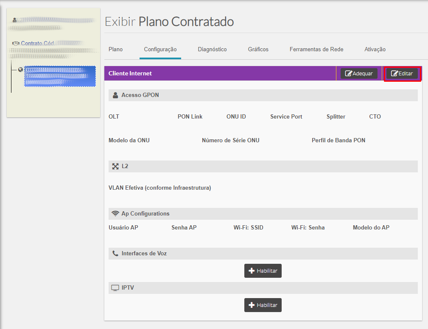Click the L2 expand arrows icon

point(115,166)
